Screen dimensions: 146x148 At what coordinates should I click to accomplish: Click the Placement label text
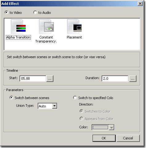[74, 37]
